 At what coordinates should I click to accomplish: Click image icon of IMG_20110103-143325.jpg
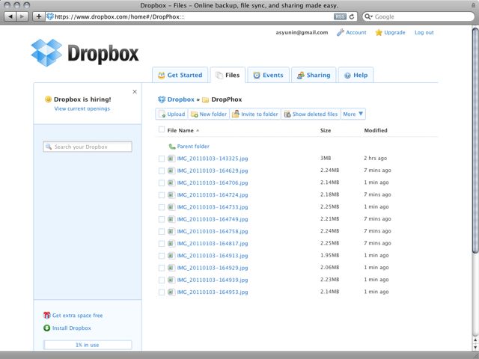171,159
